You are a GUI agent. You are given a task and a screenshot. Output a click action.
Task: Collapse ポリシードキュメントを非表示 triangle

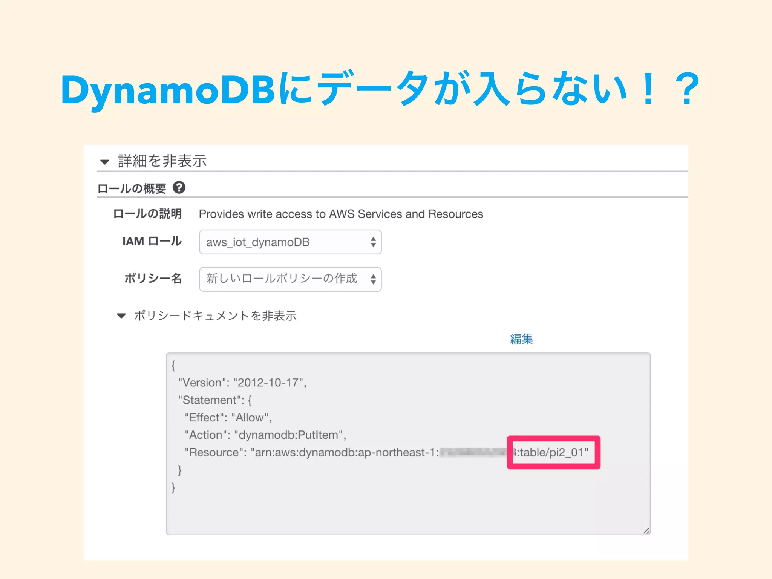click(x=121, y=316)
